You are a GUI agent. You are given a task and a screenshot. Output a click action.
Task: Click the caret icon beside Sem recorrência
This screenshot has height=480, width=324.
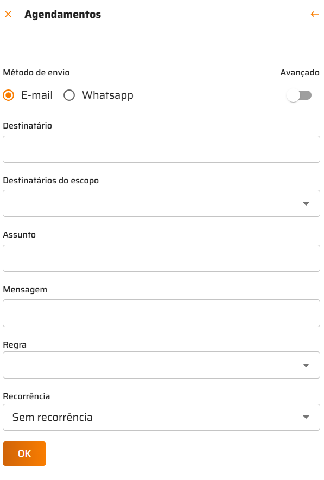[306, 417]
